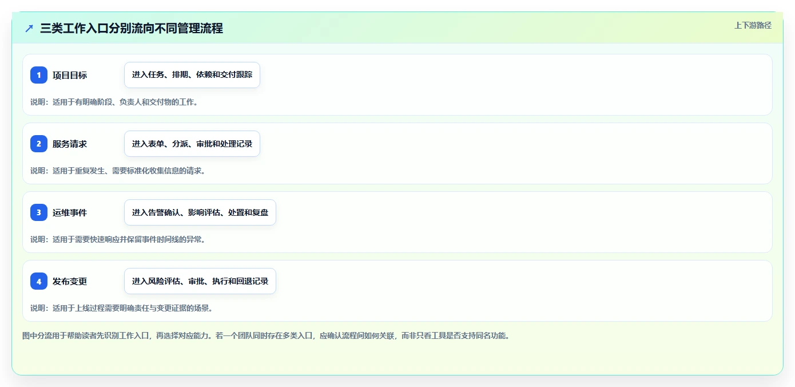This screenshot has height=387, width=795.
Task: Click the blue number 4 badge
Action: [39, 281]
